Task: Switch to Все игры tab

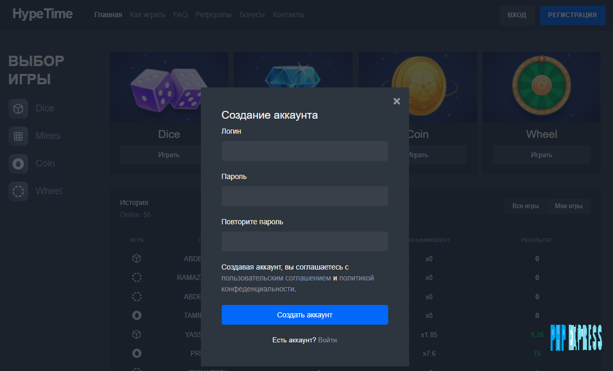Action: point(526,206)
